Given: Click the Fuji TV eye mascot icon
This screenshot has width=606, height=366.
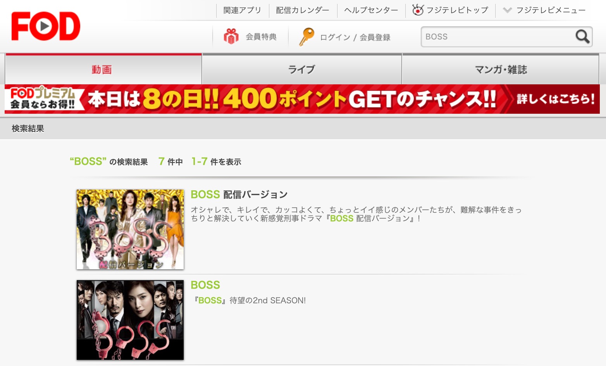Looking at the screenshot, I should (x=418, y=10).
